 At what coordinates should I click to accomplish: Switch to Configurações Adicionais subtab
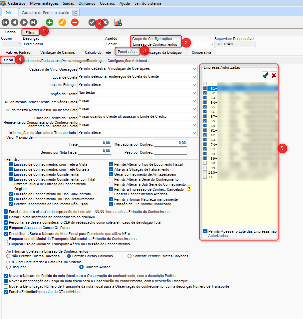[128, 61]
